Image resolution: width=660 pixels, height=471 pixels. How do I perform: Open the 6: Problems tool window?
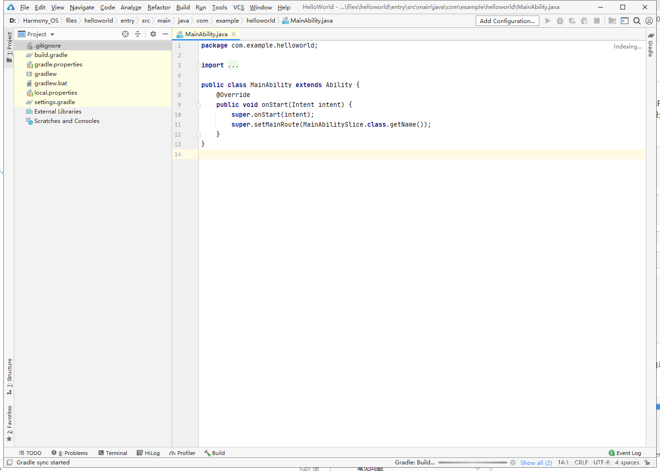tap(70, 453)
